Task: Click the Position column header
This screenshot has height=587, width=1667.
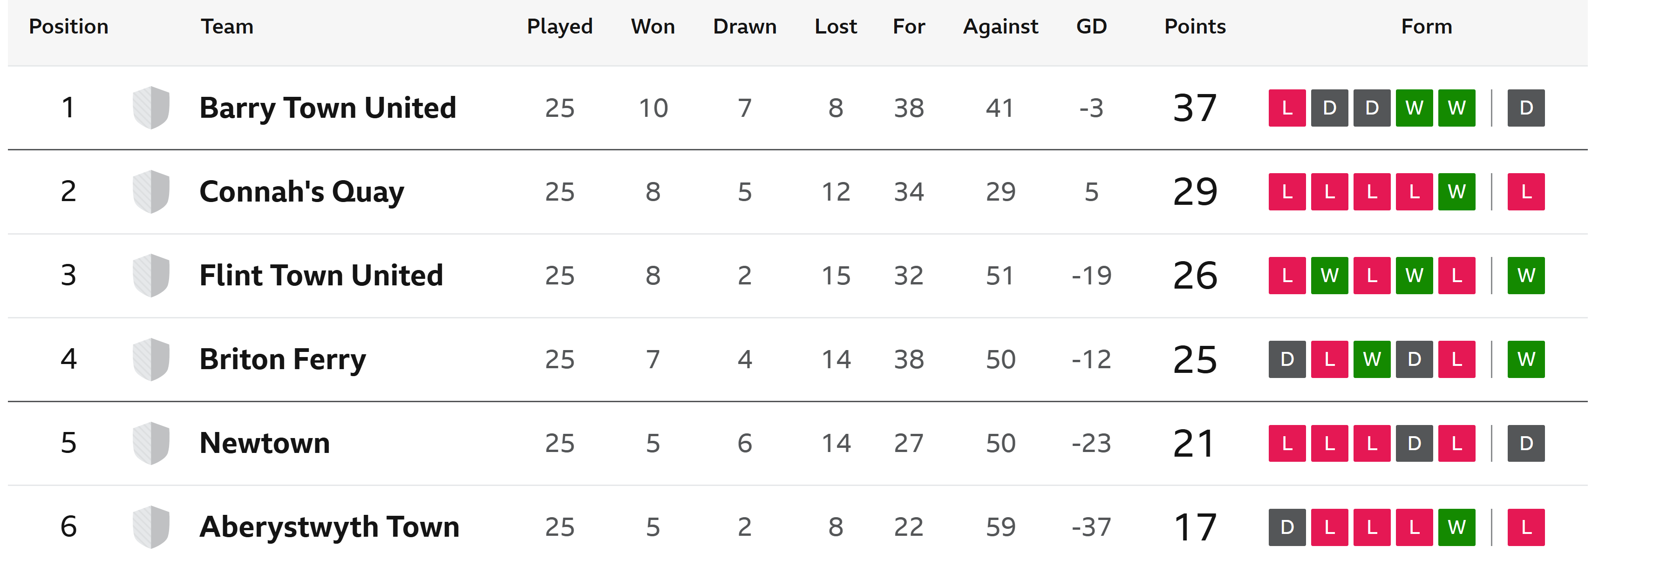Action: click(x=68, y=27)
